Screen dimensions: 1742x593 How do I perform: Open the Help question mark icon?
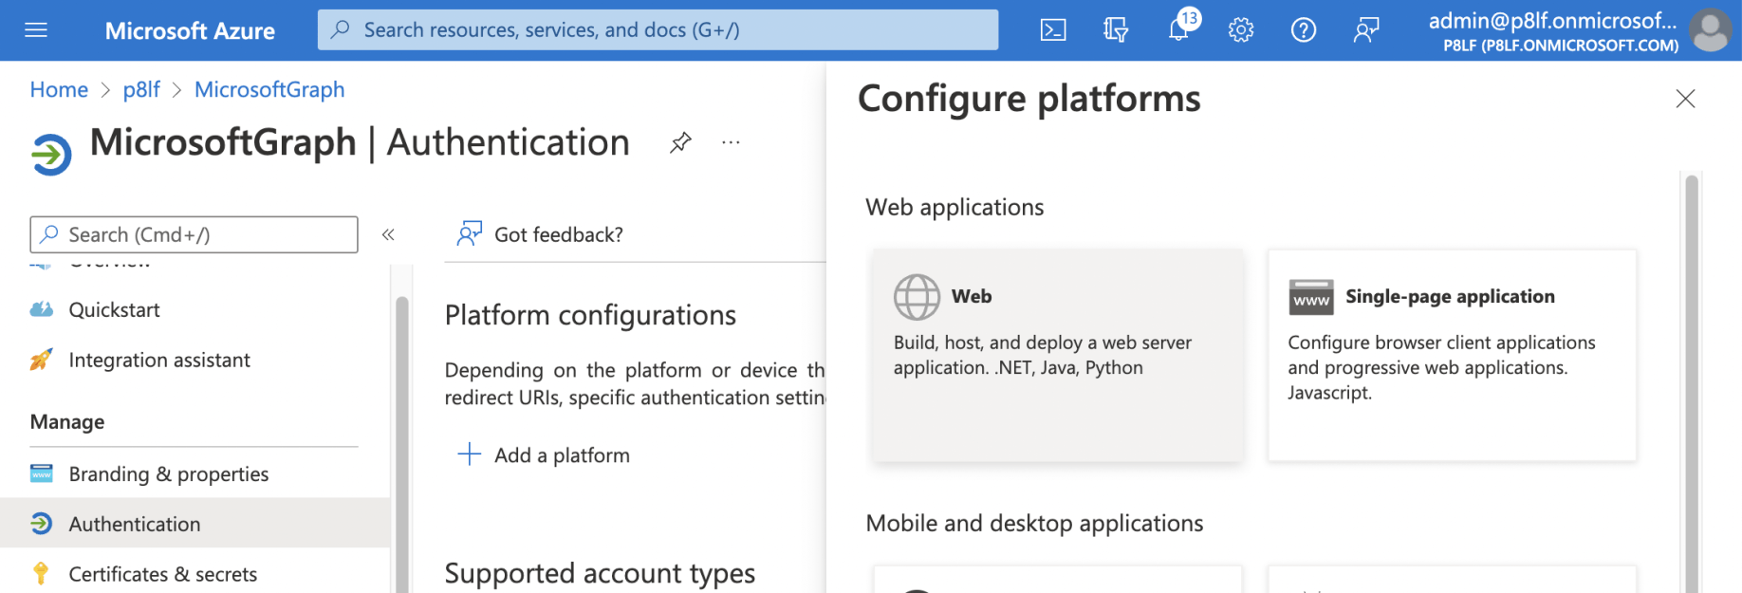click(x=1304, y=30)
